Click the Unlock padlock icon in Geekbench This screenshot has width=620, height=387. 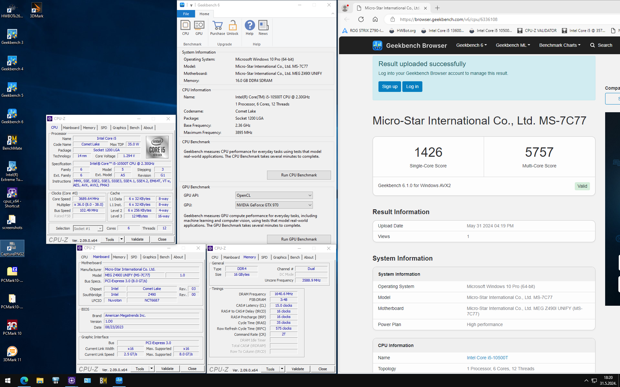tap(232, 28)
